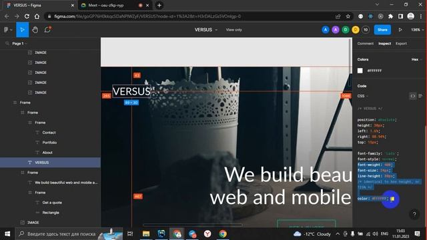Viewport: 427px width, 240px height.
Task: Open the browser extensions puzzle icon
Action: 390,16
